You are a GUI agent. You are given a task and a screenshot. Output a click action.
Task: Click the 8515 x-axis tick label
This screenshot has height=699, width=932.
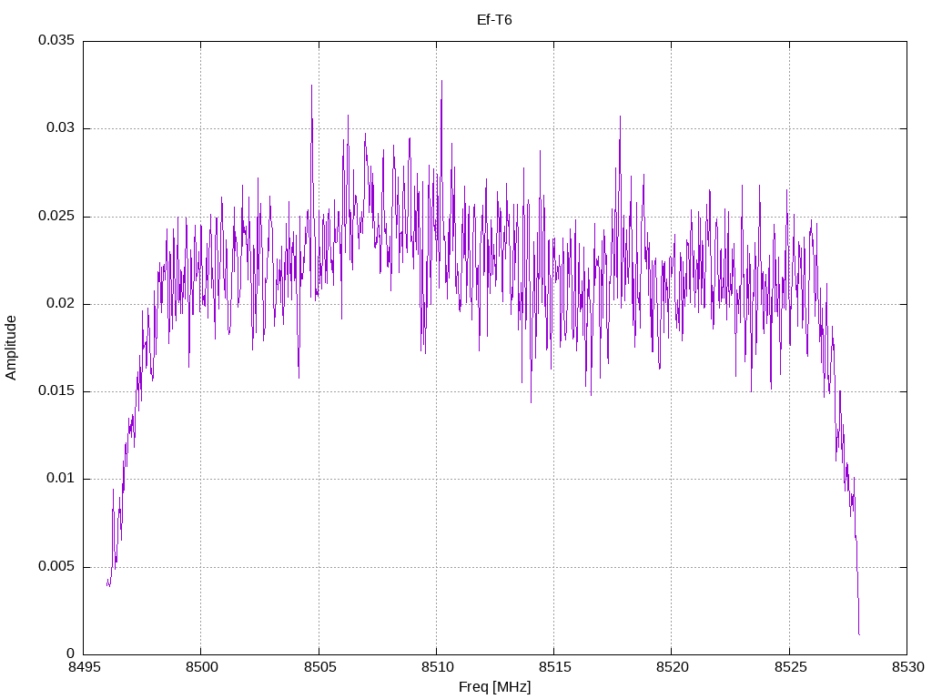554,667
